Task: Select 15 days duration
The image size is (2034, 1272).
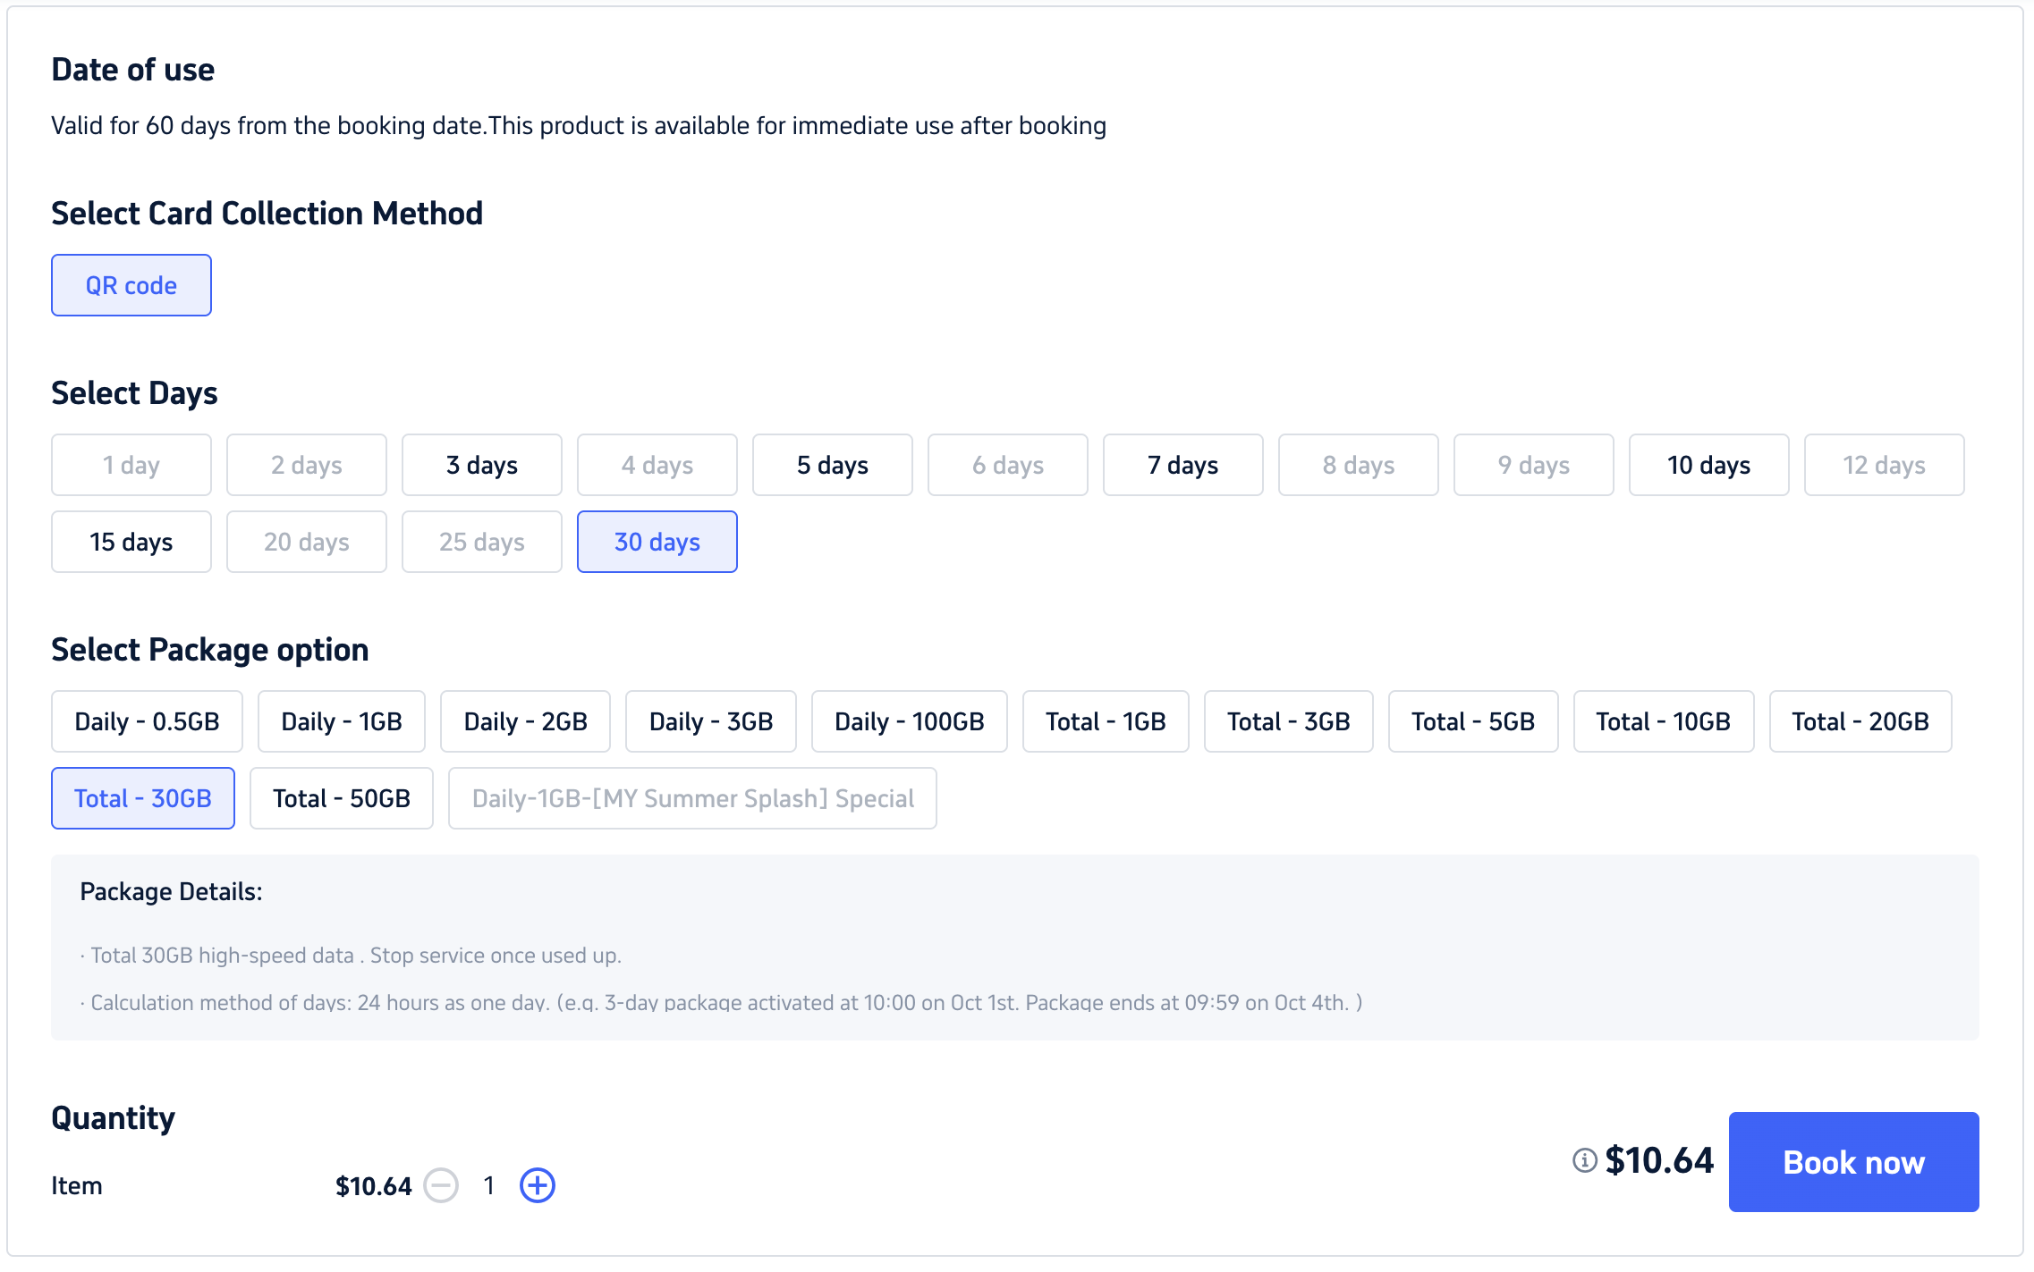Action: coord(131,542)
